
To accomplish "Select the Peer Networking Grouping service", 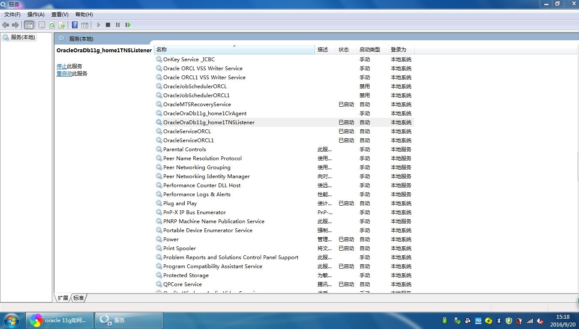I will point(285,167).
